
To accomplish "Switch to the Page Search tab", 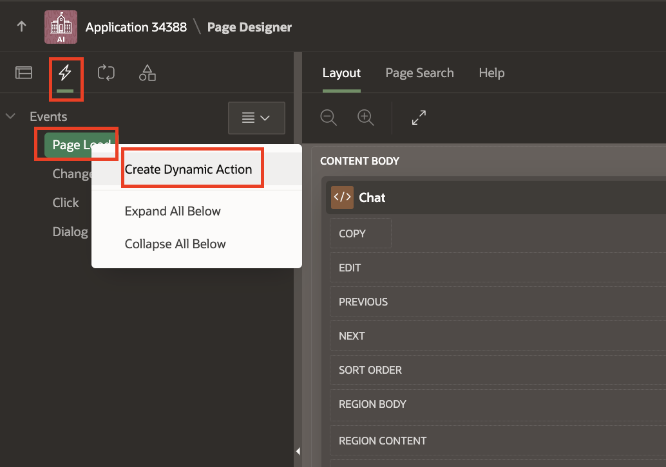I will 419,73.
